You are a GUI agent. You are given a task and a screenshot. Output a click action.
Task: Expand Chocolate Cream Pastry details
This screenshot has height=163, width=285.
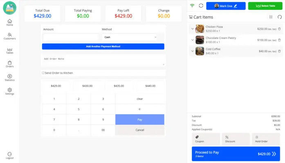coord(193,40)
